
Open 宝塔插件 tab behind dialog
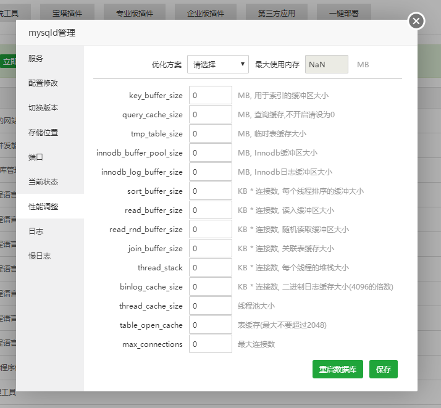pyautogui.click(x=67, y=13)
